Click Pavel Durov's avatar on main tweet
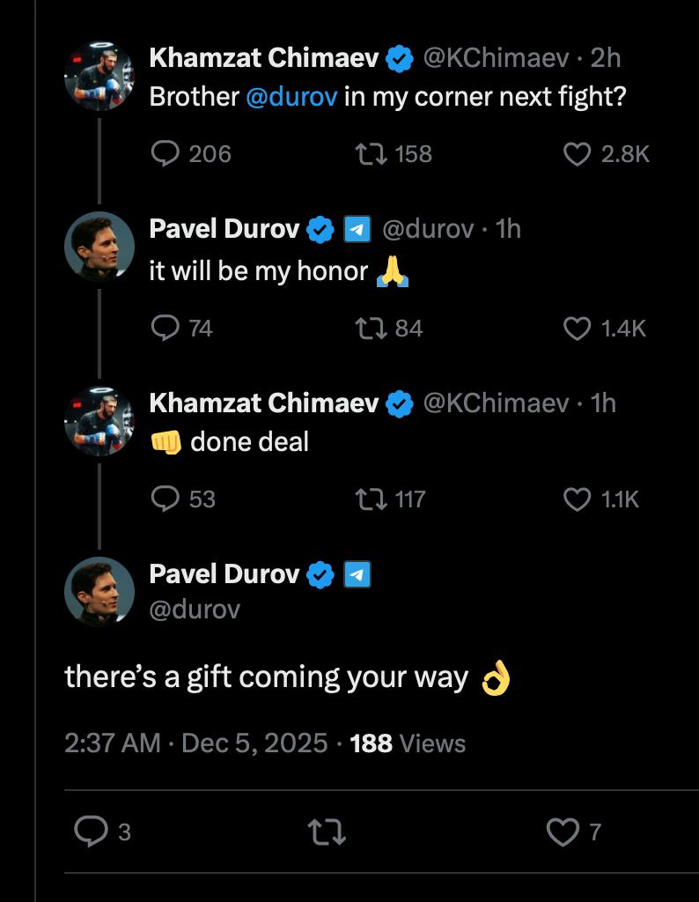Image resolution: width=699 pixels, height=902 pixels. coord(99,591)
